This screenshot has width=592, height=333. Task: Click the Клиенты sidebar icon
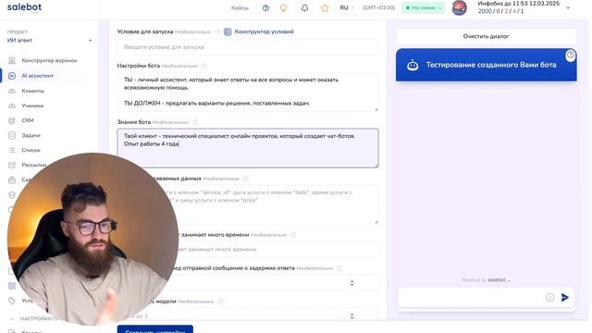pyautogui.click(x=12, y=91)
